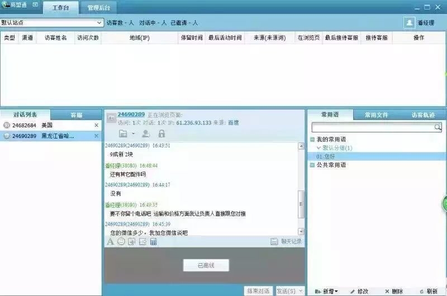
Task: Click the 结束对话 button
Action: point(258,291)
